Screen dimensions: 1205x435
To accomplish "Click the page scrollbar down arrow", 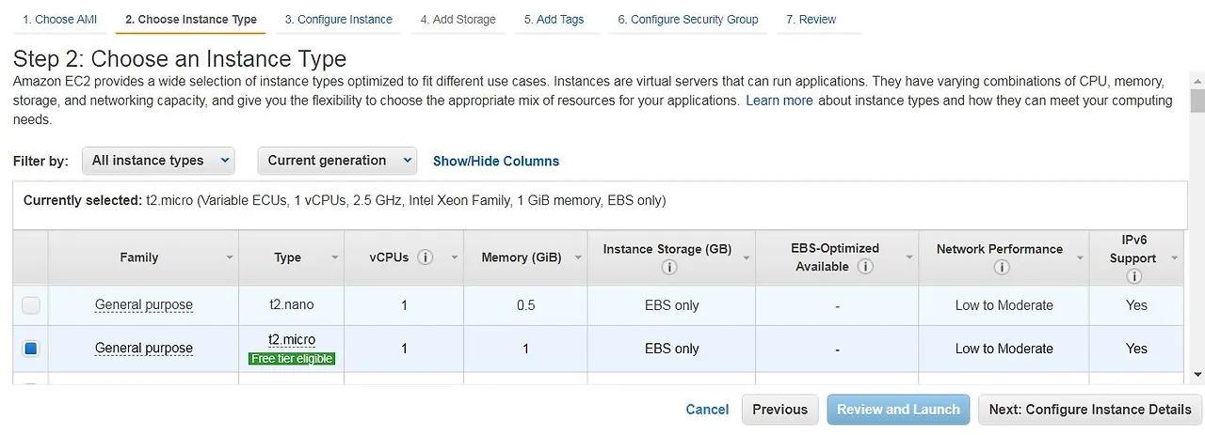I will [1197, 374].
